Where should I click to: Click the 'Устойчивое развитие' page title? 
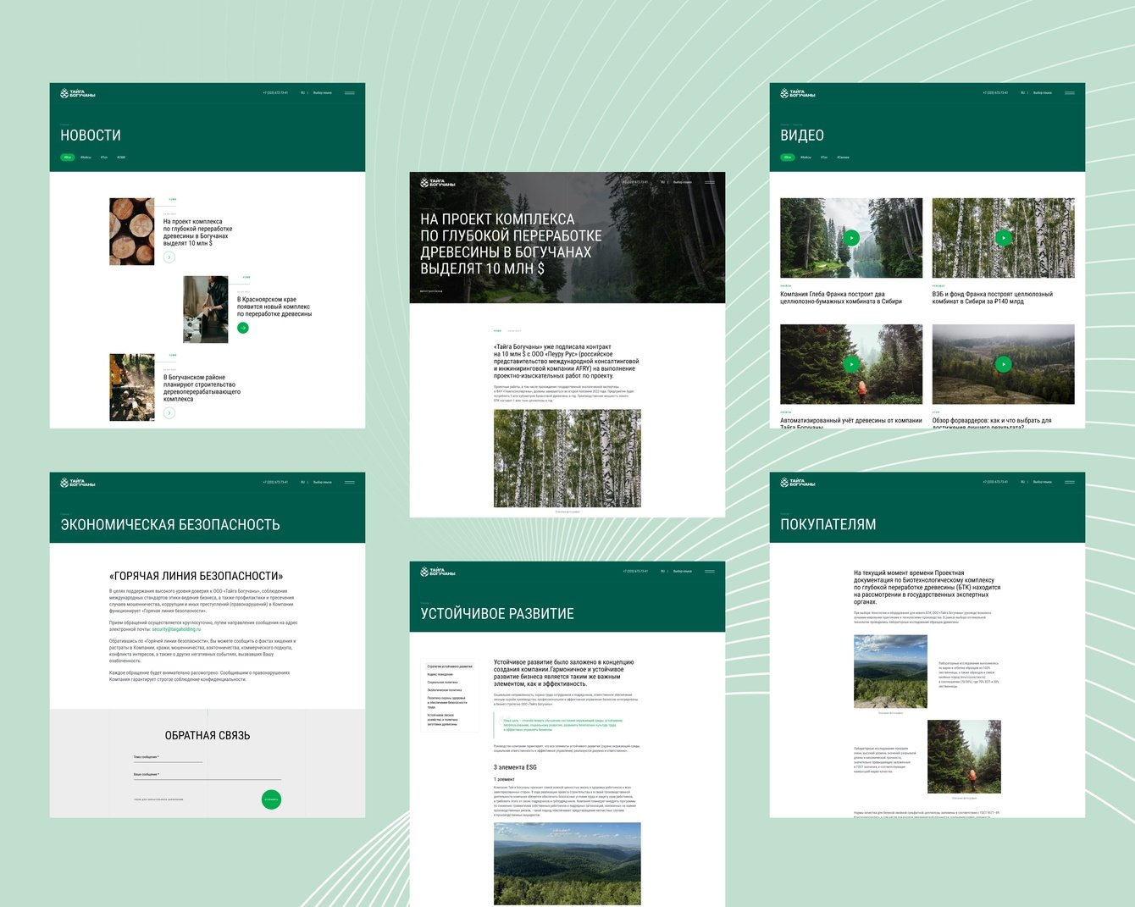[x=497, y=613]
